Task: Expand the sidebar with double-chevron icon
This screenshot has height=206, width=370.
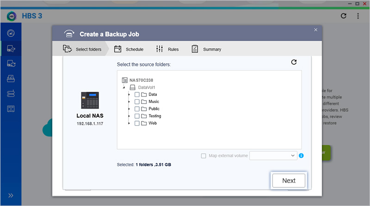Action: [11, 195]
